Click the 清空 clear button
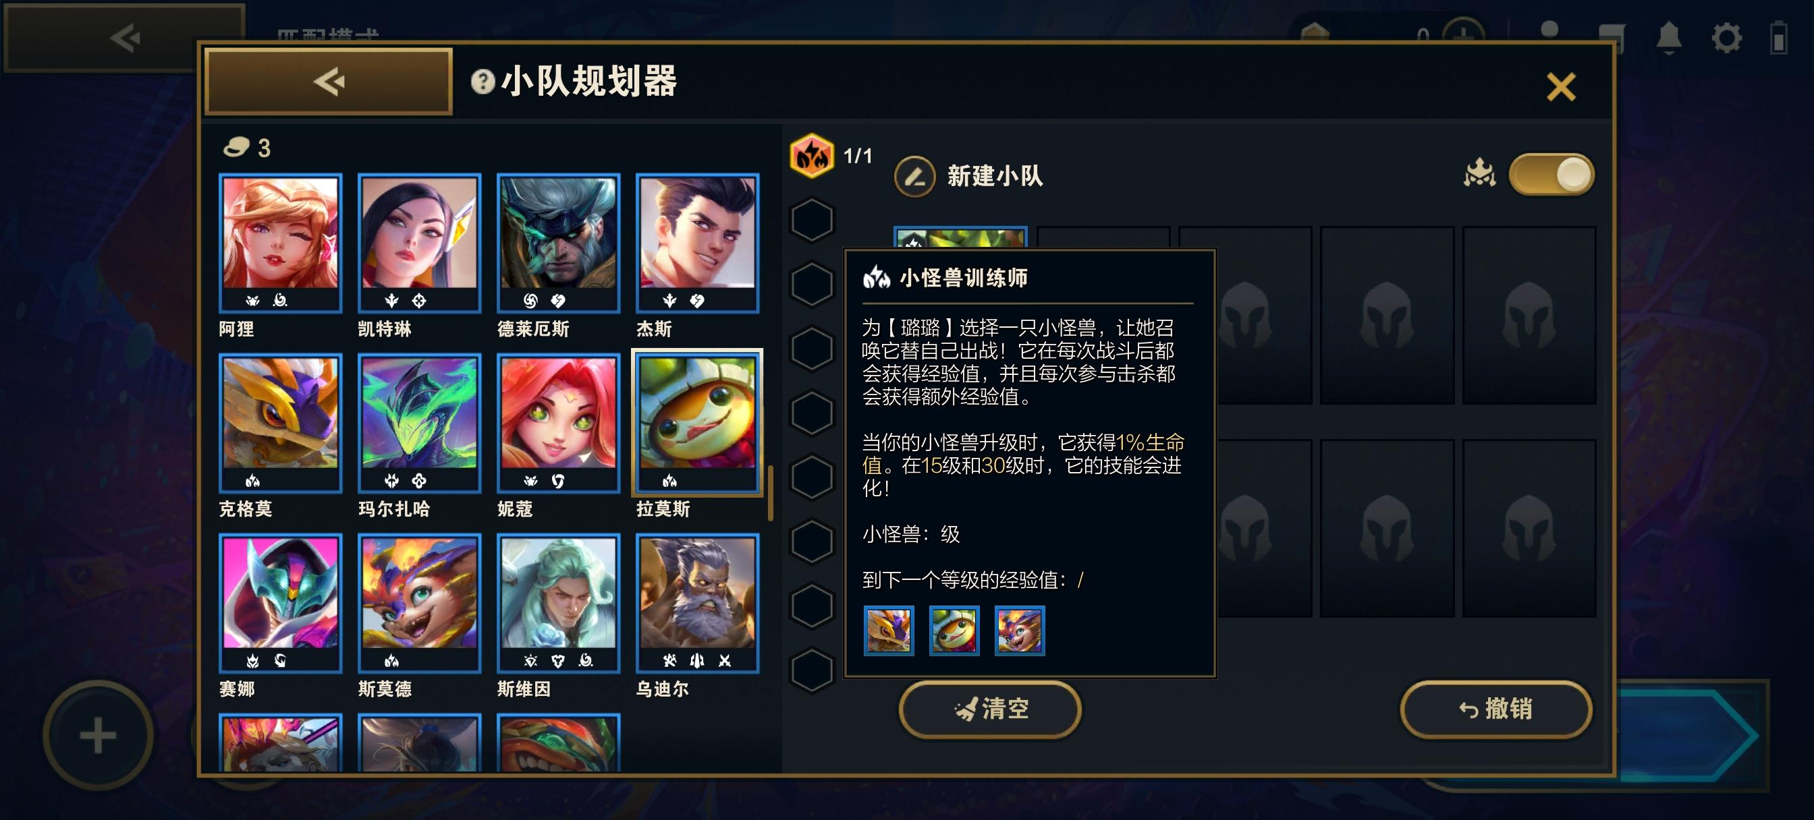Viewport: 1814px width, 820px height. tap(989, 708)
